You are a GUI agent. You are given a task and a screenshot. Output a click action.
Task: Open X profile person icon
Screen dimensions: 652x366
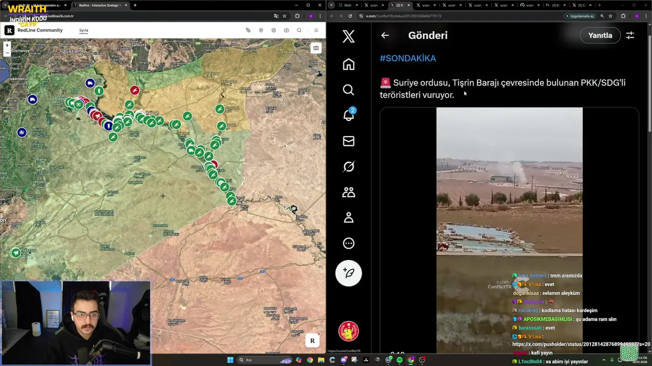pos(348,217)
